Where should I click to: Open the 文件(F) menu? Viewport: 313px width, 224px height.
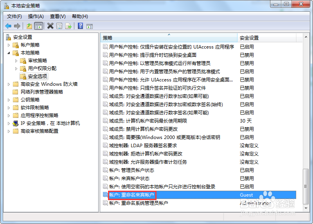click(14, 16)
